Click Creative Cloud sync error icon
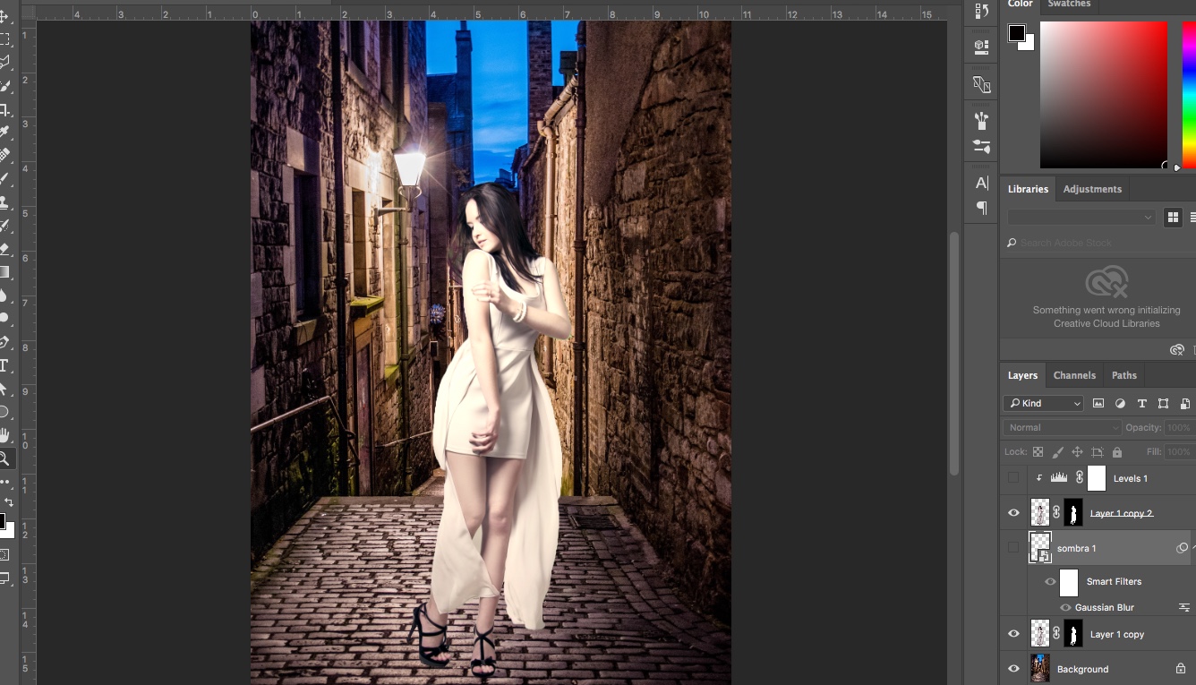The width and height of the screenshot is (1196, 685). coord(1178,349)
